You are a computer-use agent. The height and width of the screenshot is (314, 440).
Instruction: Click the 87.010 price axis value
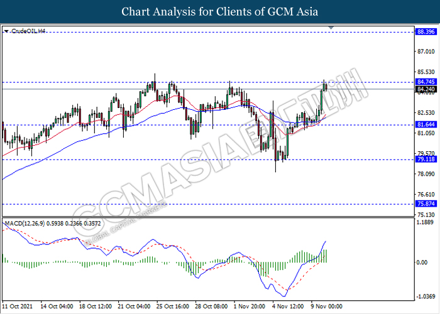(426, 51)
